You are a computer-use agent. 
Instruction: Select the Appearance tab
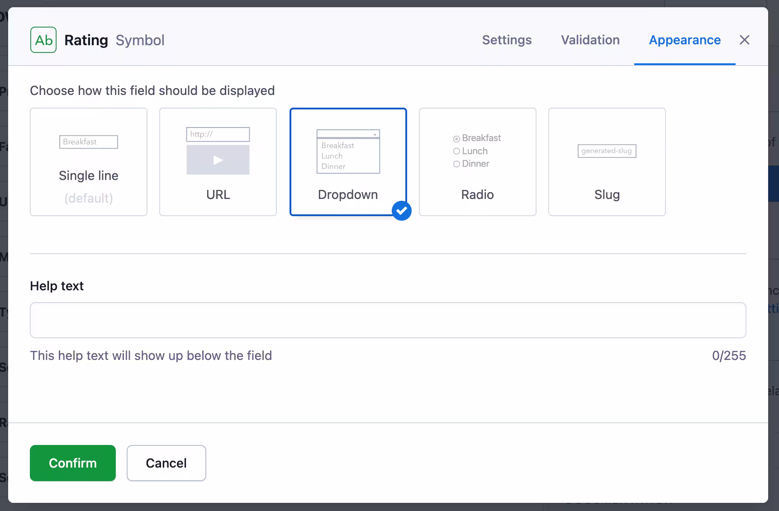point(684,40)
